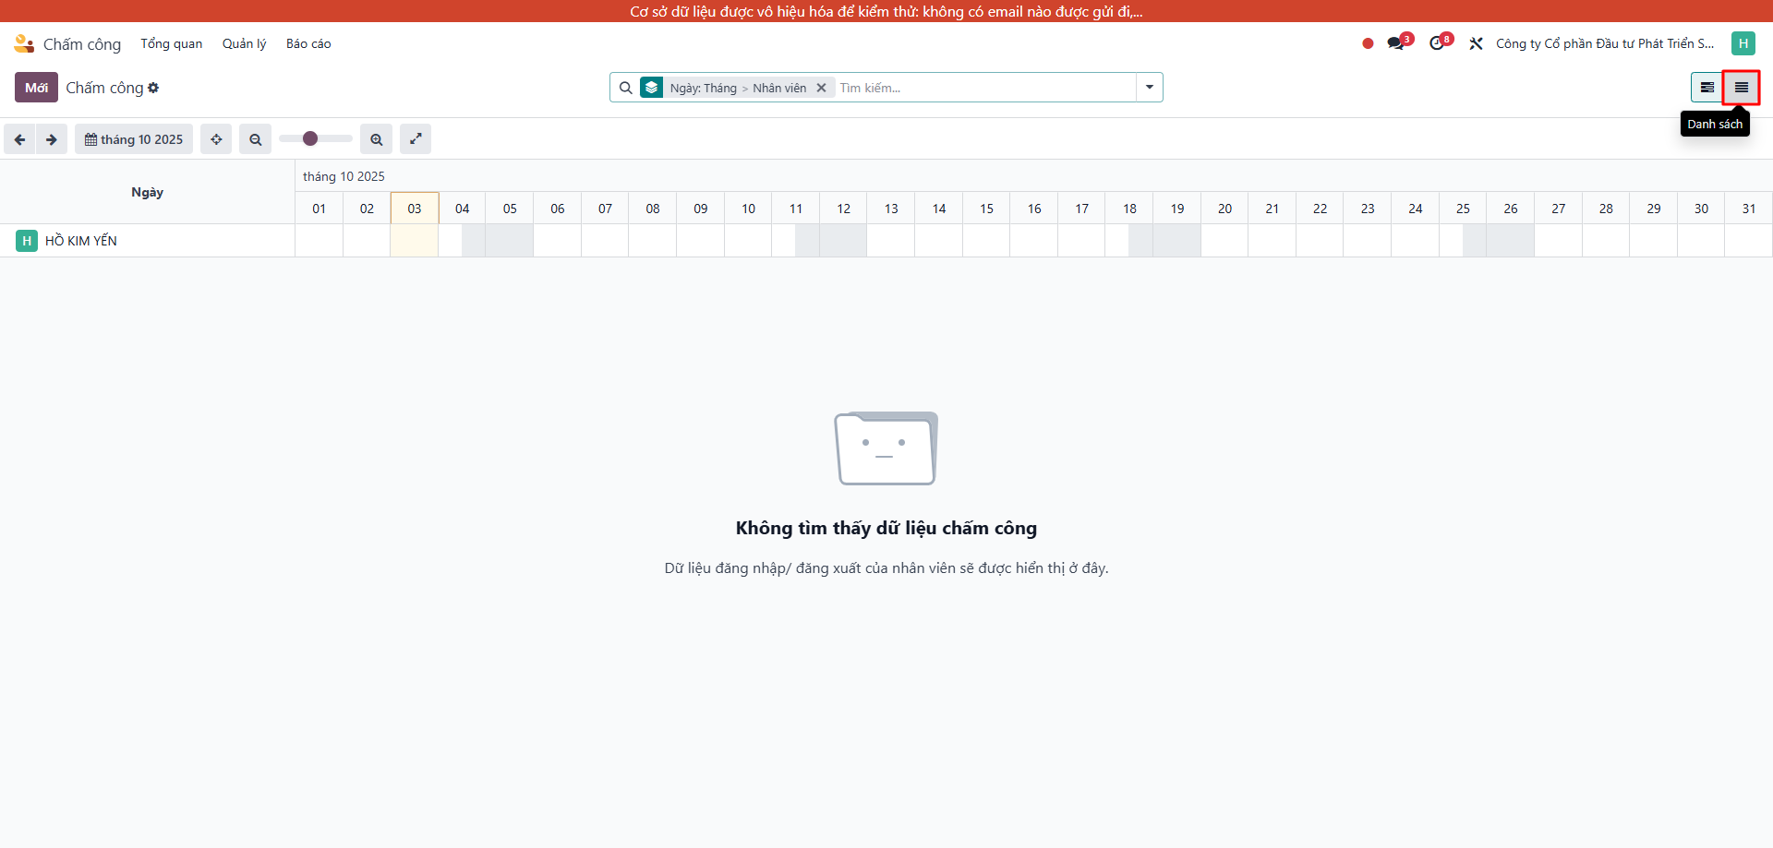Click the day 31 column header
This screenshot has height=848, width=1773.
coord(1749,209)
